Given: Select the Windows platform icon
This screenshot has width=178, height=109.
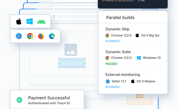Looking at the screenshot, I should pos(30,21).
